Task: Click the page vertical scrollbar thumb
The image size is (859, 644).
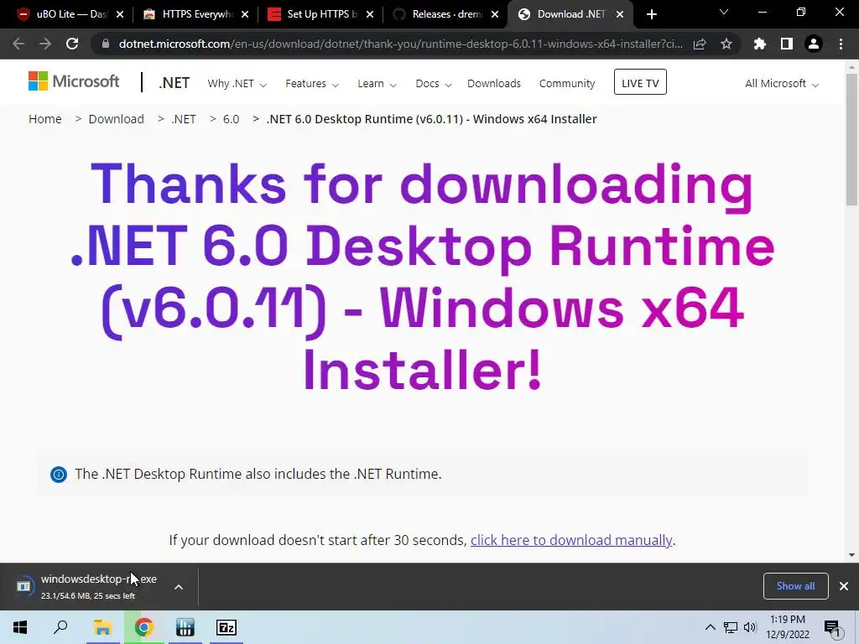Action: click(851, 140)
